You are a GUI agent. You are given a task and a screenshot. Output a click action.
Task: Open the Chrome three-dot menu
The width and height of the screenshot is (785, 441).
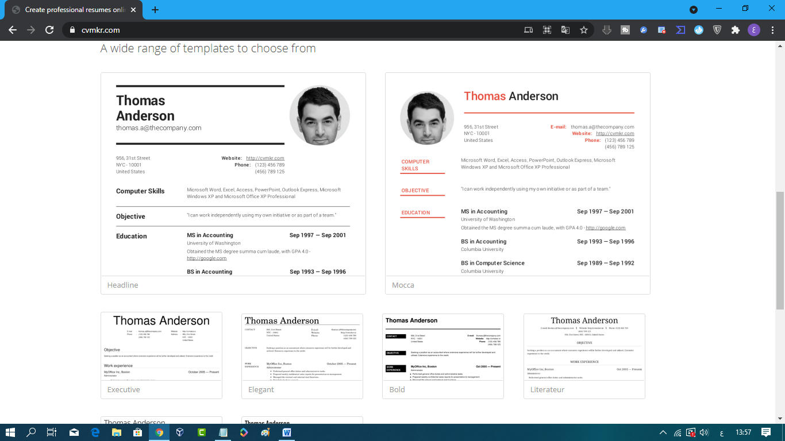[x=772, y=30]
